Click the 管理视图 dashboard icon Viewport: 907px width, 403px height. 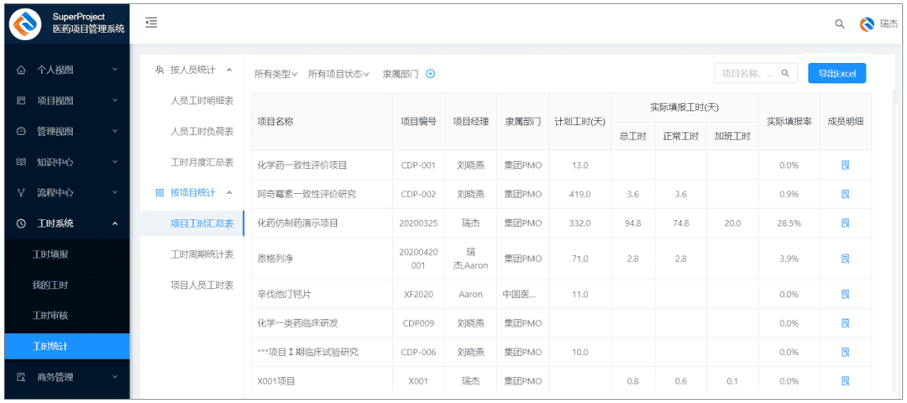(21, 131)
